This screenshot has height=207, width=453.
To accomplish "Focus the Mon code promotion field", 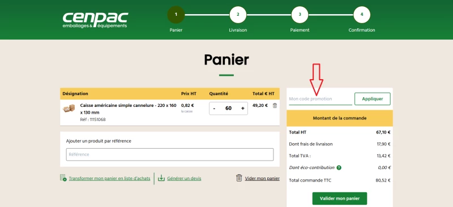I will coord(320,99).
